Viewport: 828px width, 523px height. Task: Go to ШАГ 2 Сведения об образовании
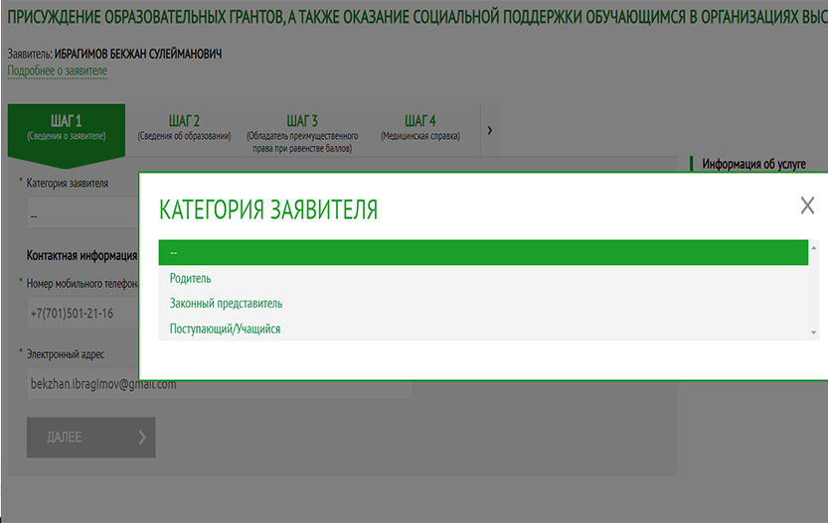tap(184, 128)
